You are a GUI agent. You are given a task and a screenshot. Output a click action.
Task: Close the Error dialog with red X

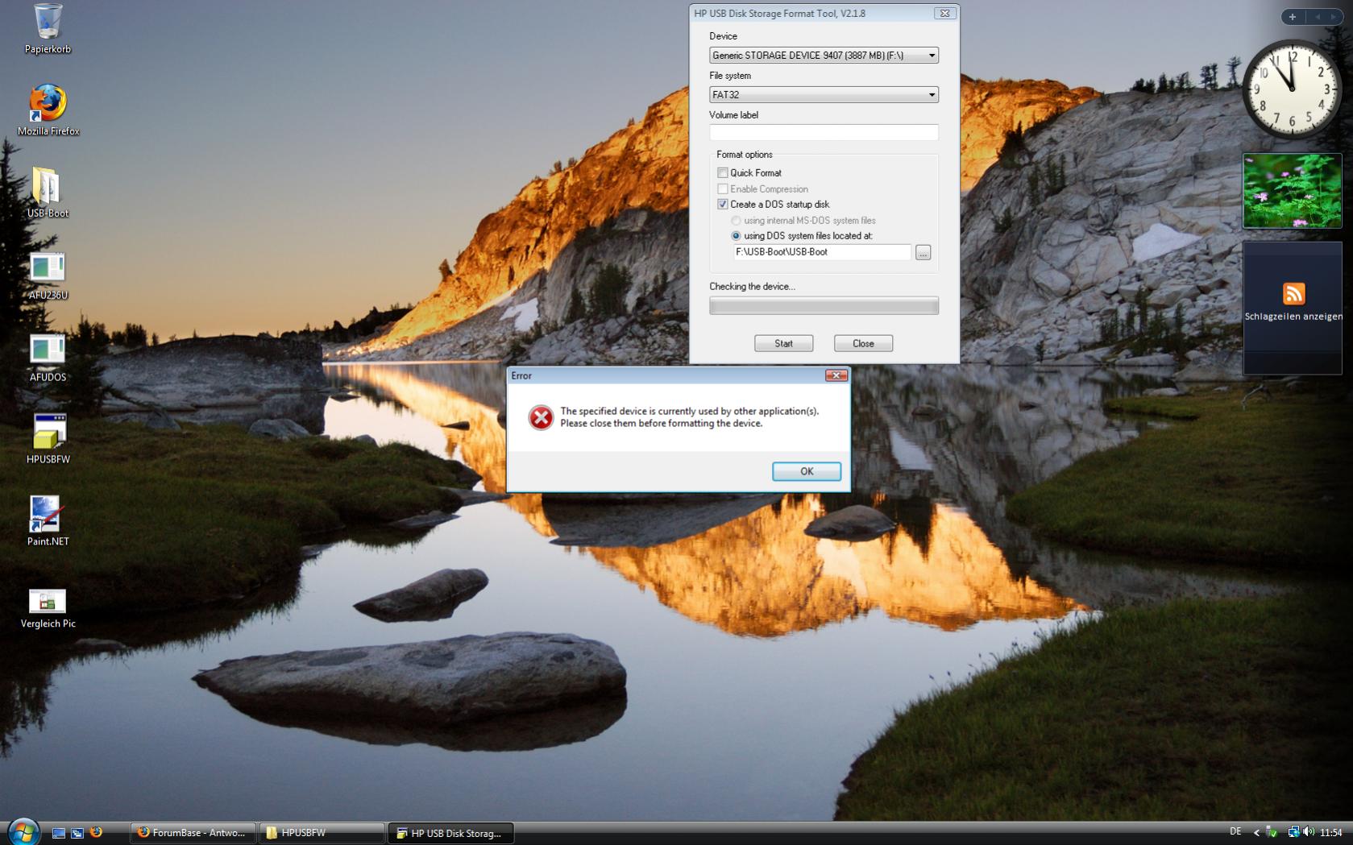836,375
